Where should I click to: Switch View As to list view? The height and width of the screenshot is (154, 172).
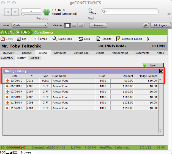[74, 26]
